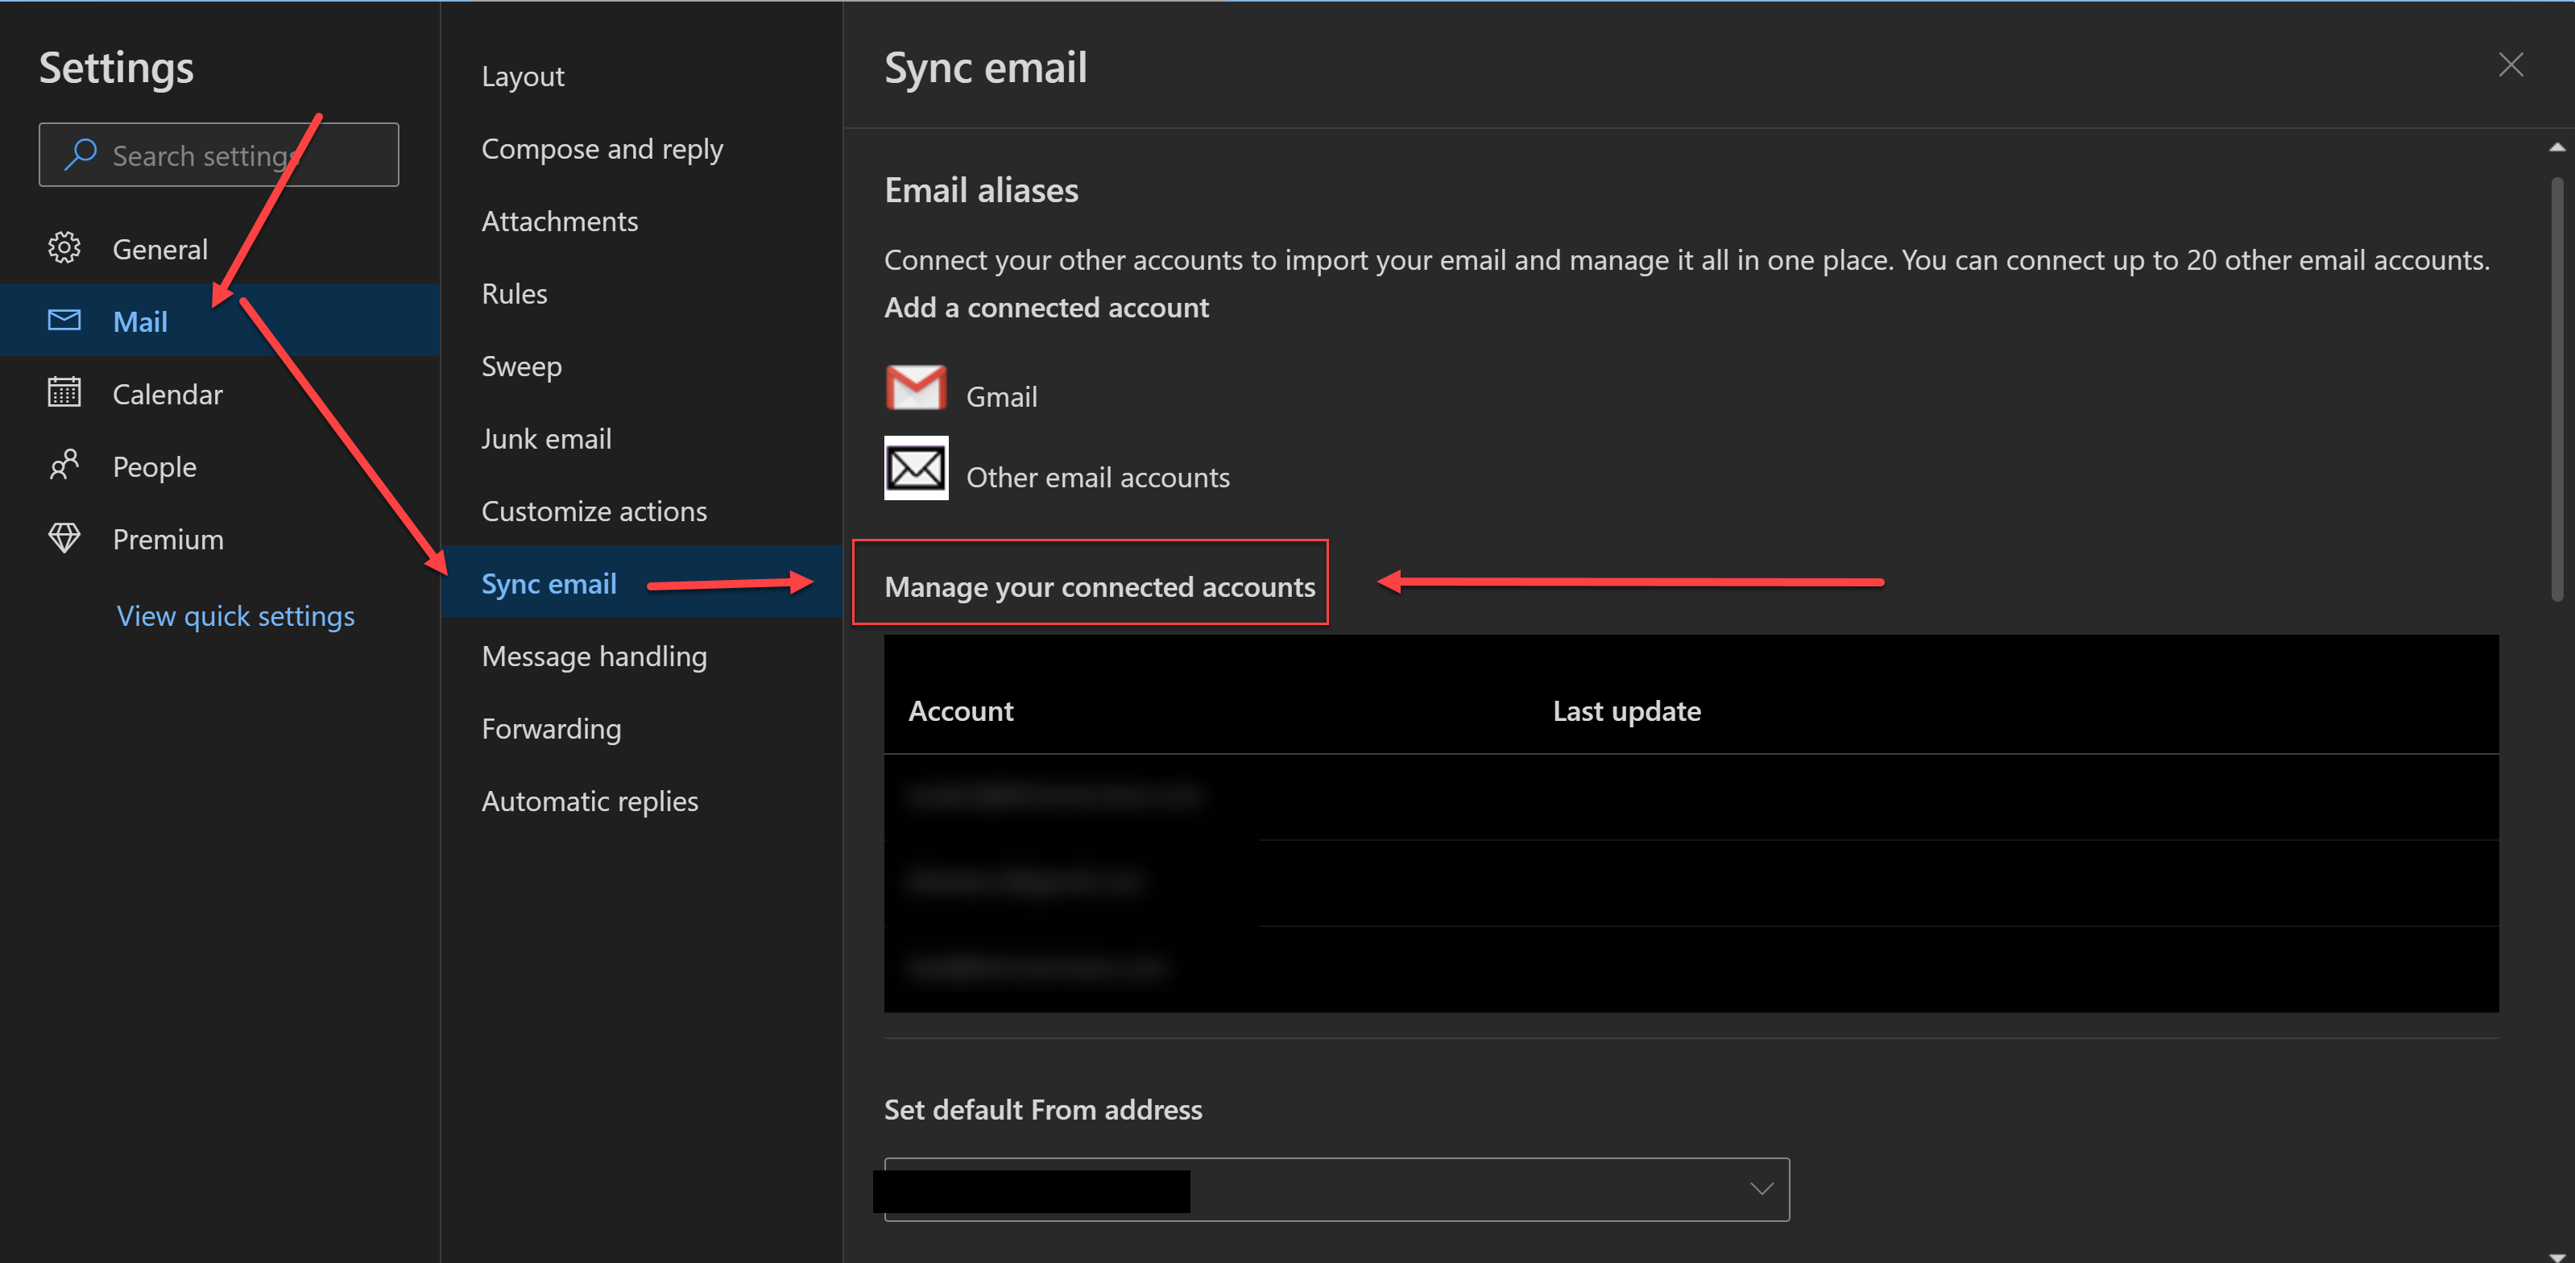Select Sweep option

click(x=521, y=366)
